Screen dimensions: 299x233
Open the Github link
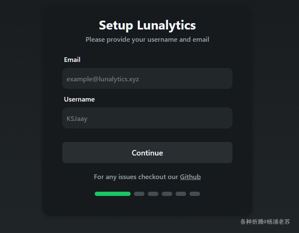(190, 177)
